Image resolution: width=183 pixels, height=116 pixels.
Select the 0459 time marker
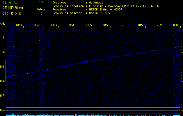159,26
